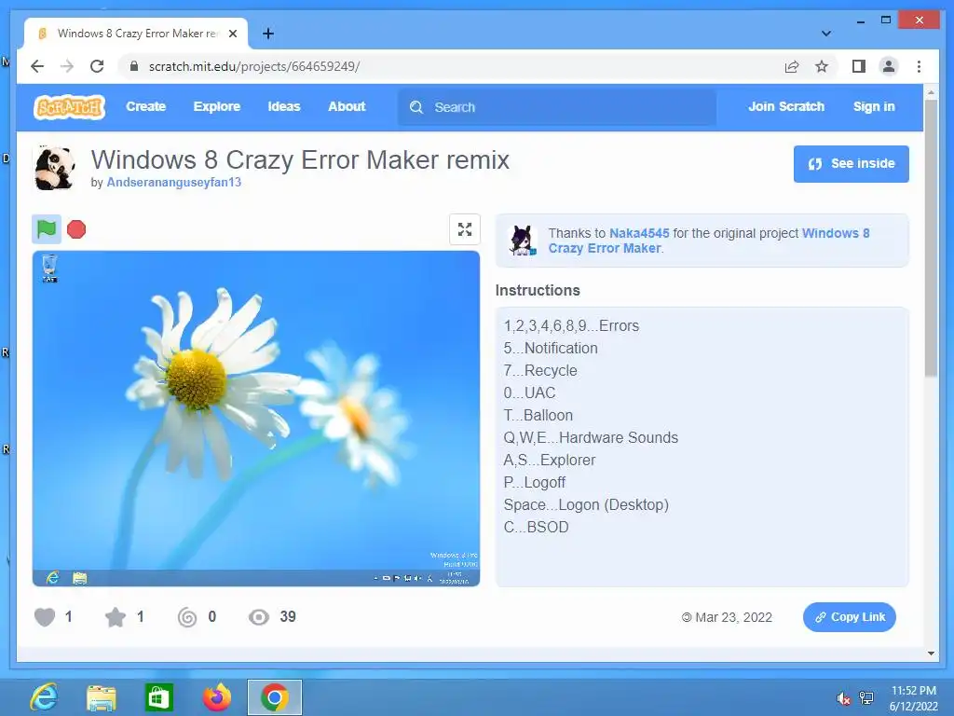This screenshot has width=954, height=716.
Task: Click the scrollbar down arrow
Action: 931,654
